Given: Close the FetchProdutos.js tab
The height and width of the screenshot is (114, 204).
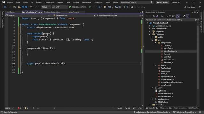Looking at the screenshot, I should 42,12.
